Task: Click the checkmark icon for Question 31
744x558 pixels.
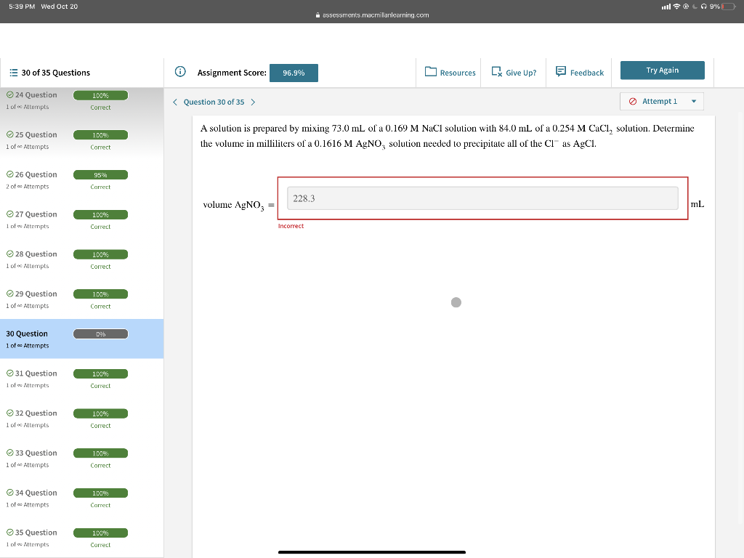Action: pos(9,373)
